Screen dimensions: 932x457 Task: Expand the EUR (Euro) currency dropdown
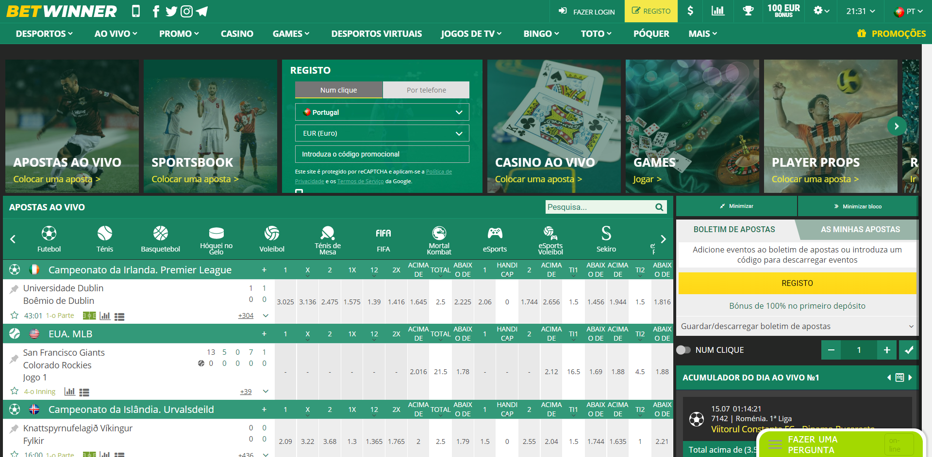pyautogui.click(x=382, y=133)
